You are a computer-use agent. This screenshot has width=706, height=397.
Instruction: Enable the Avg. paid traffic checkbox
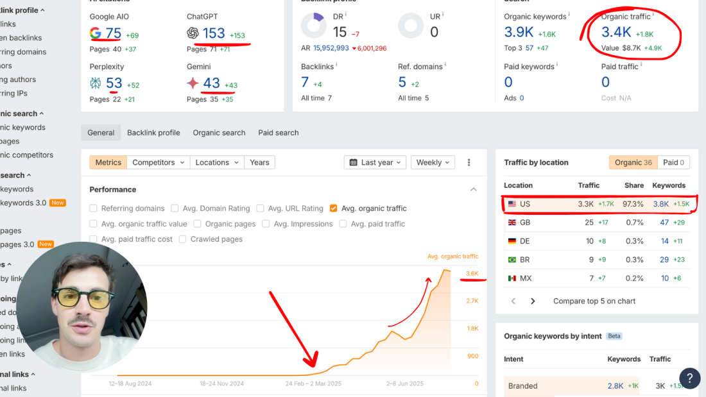tap(343, 224)
